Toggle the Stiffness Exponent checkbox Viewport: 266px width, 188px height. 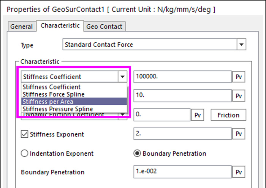[24, 134]
